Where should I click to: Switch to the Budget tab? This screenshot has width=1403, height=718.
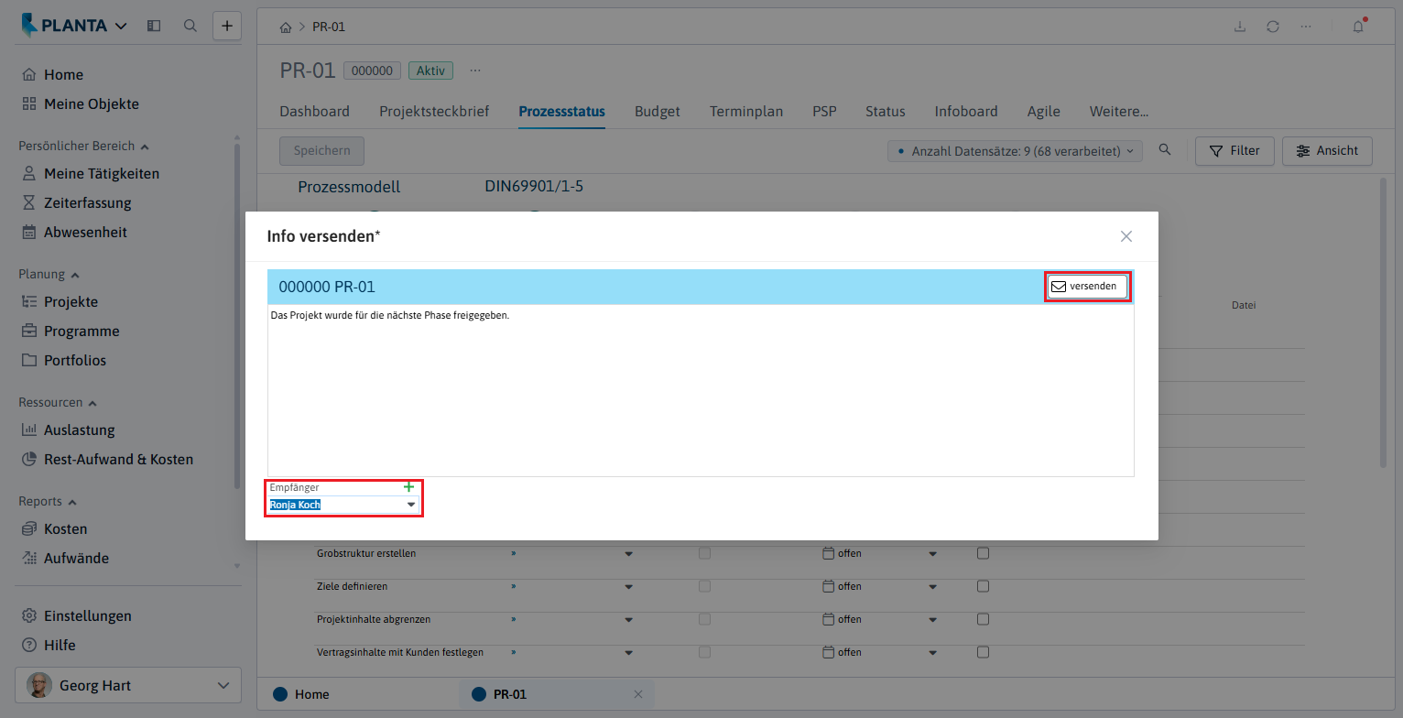click(658, 112)
